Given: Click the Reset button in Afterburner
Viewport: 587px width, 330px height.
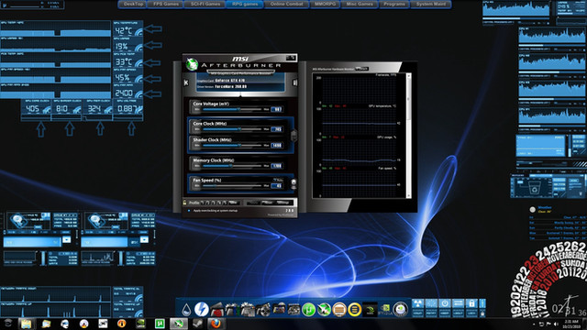Looking at the screenshot, I should pyautogui.click(x=267, y=203).
